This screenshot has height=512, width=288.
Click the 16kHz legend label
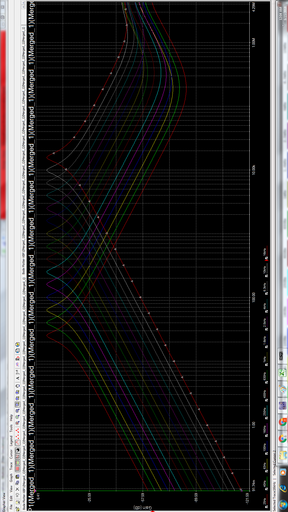pyautogui.click(x=265, y=252)
